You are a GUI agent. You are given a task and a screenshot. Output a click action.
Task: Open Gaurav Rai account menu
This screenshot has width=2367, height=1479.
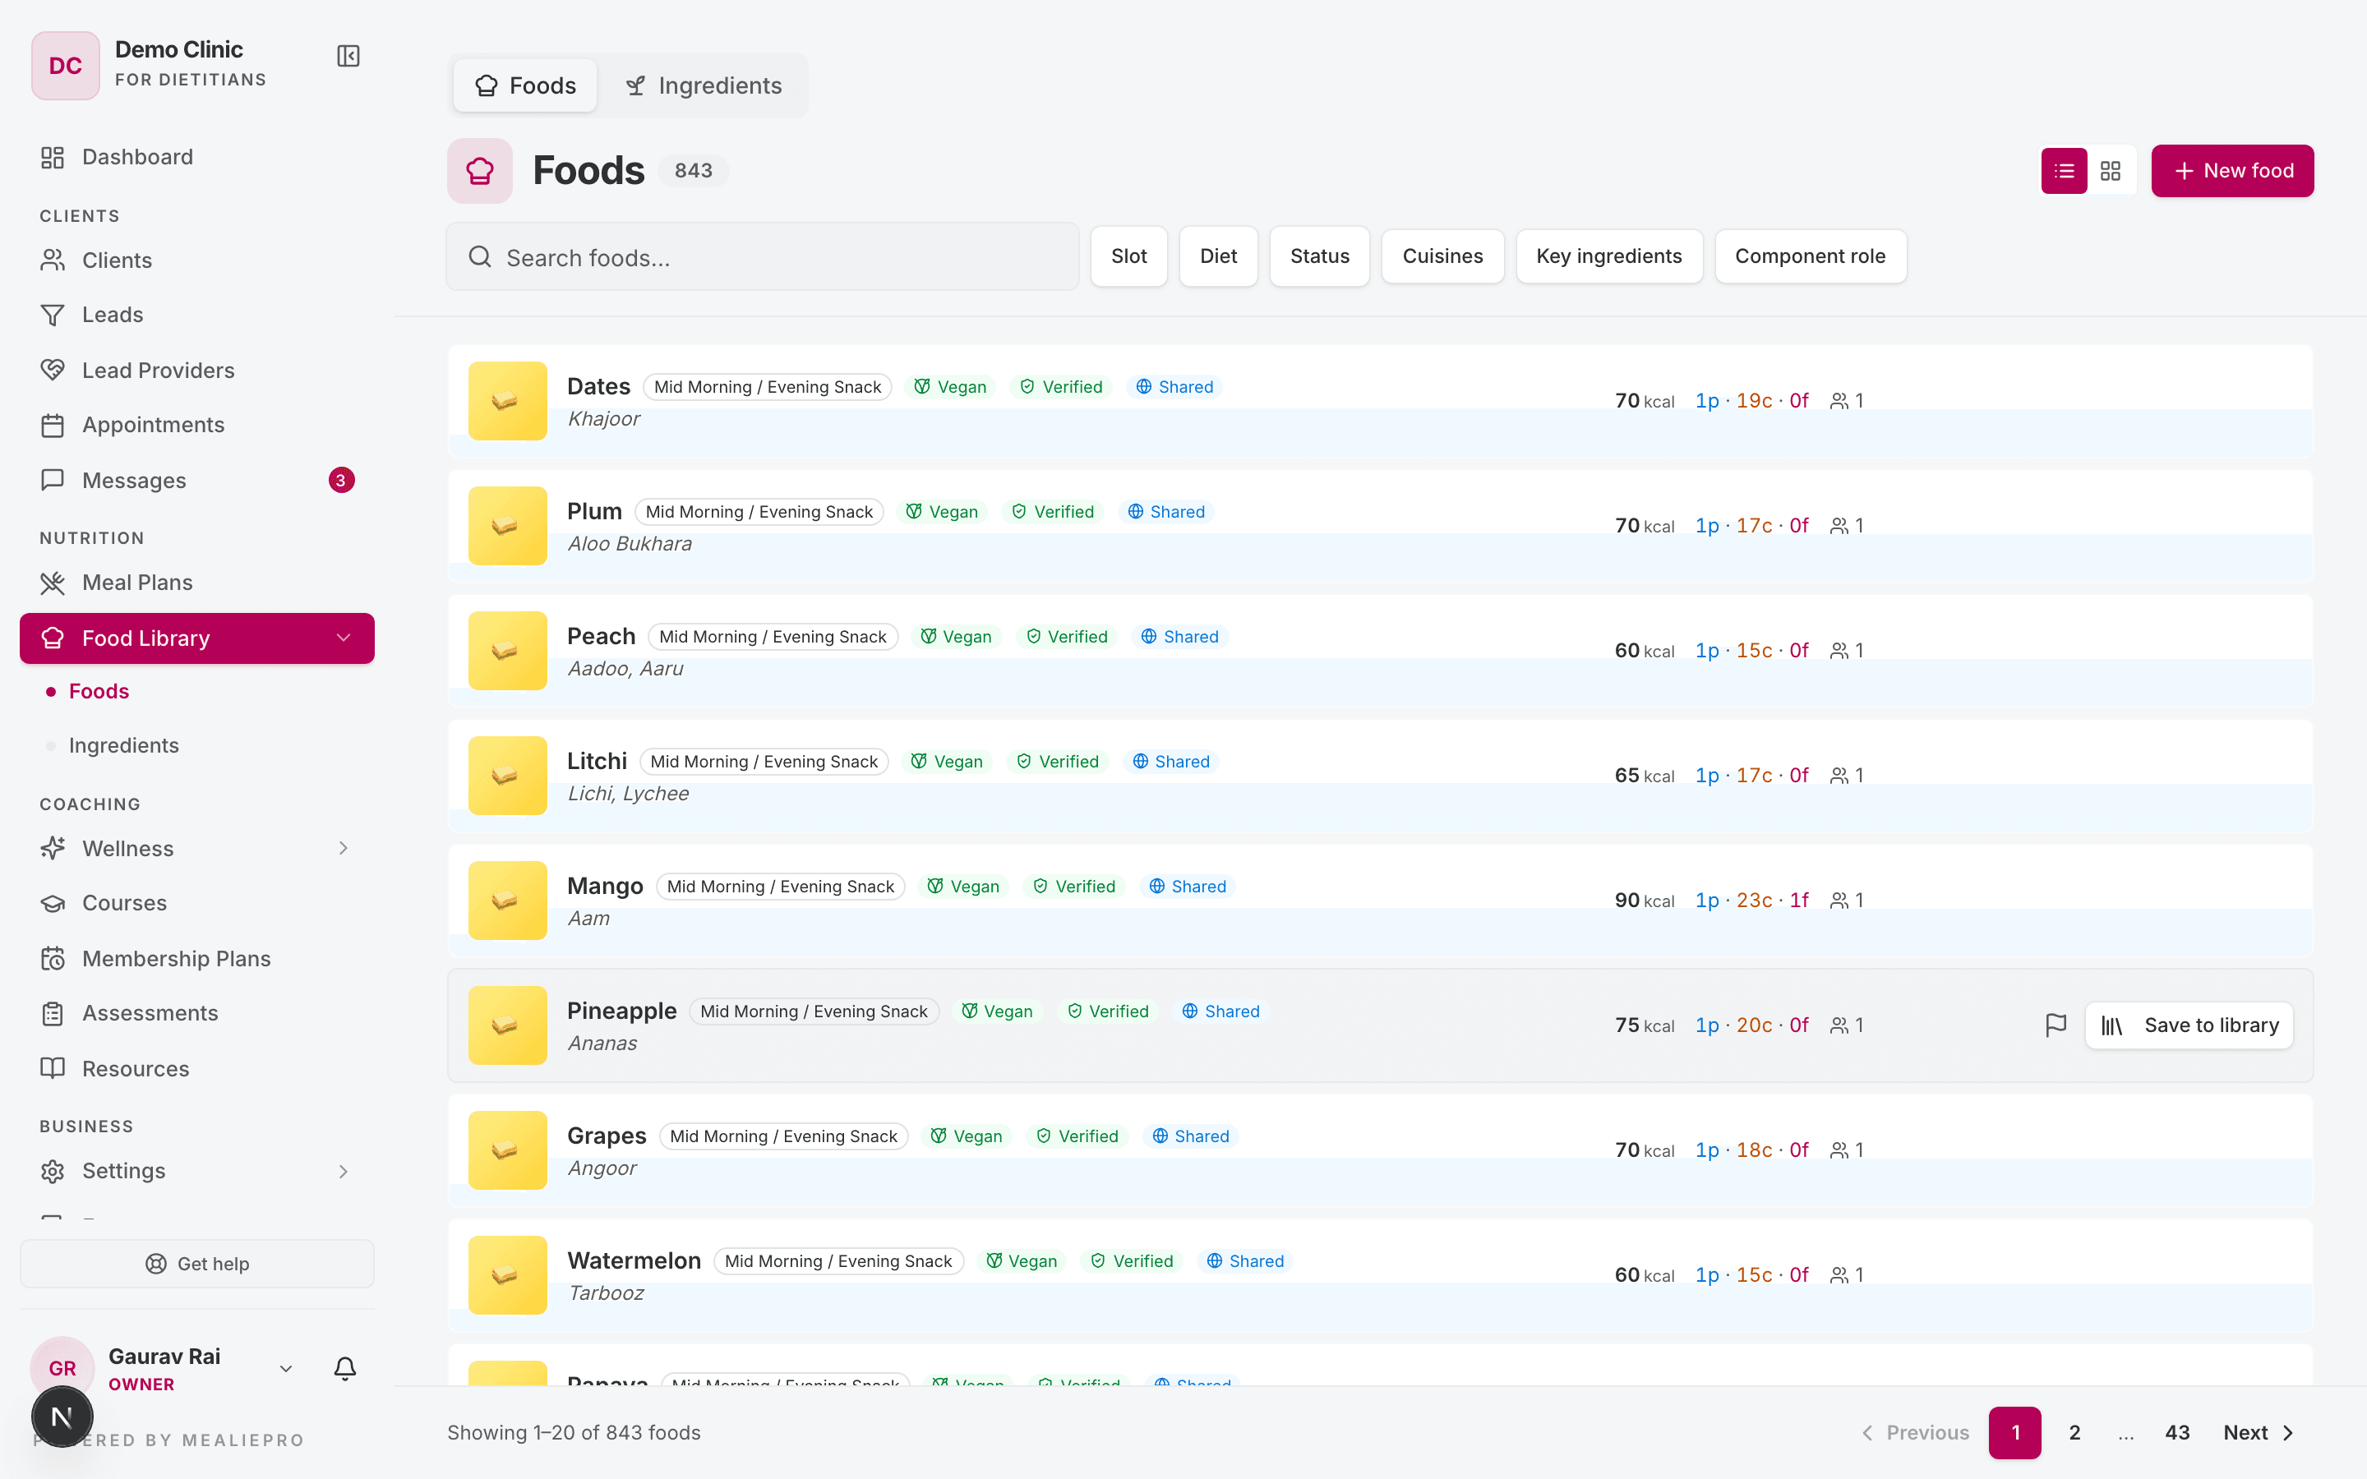click(164, 1368)
